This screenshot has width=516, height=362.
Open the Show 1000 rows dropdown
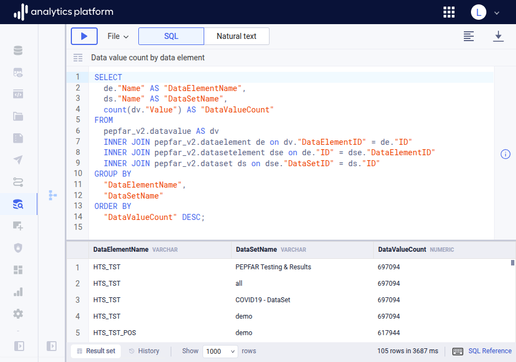[220, 352]
